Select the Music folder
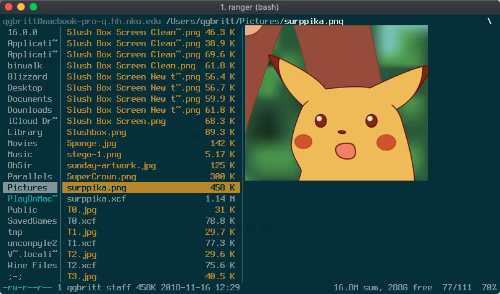 [x=20, y=155]
